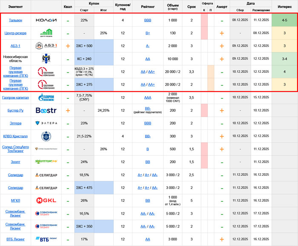Click the orange plus in Бустер.Ру Квал cell

(x=68, y=110)
